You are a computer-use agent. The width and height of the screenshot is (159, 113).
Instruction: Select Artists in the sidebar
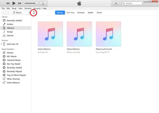(16, 24)
